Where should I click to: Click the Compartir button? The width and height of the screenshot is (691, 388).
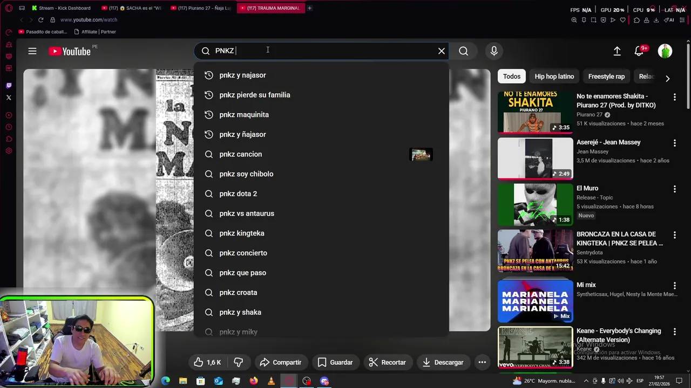[x=281, y=362]
